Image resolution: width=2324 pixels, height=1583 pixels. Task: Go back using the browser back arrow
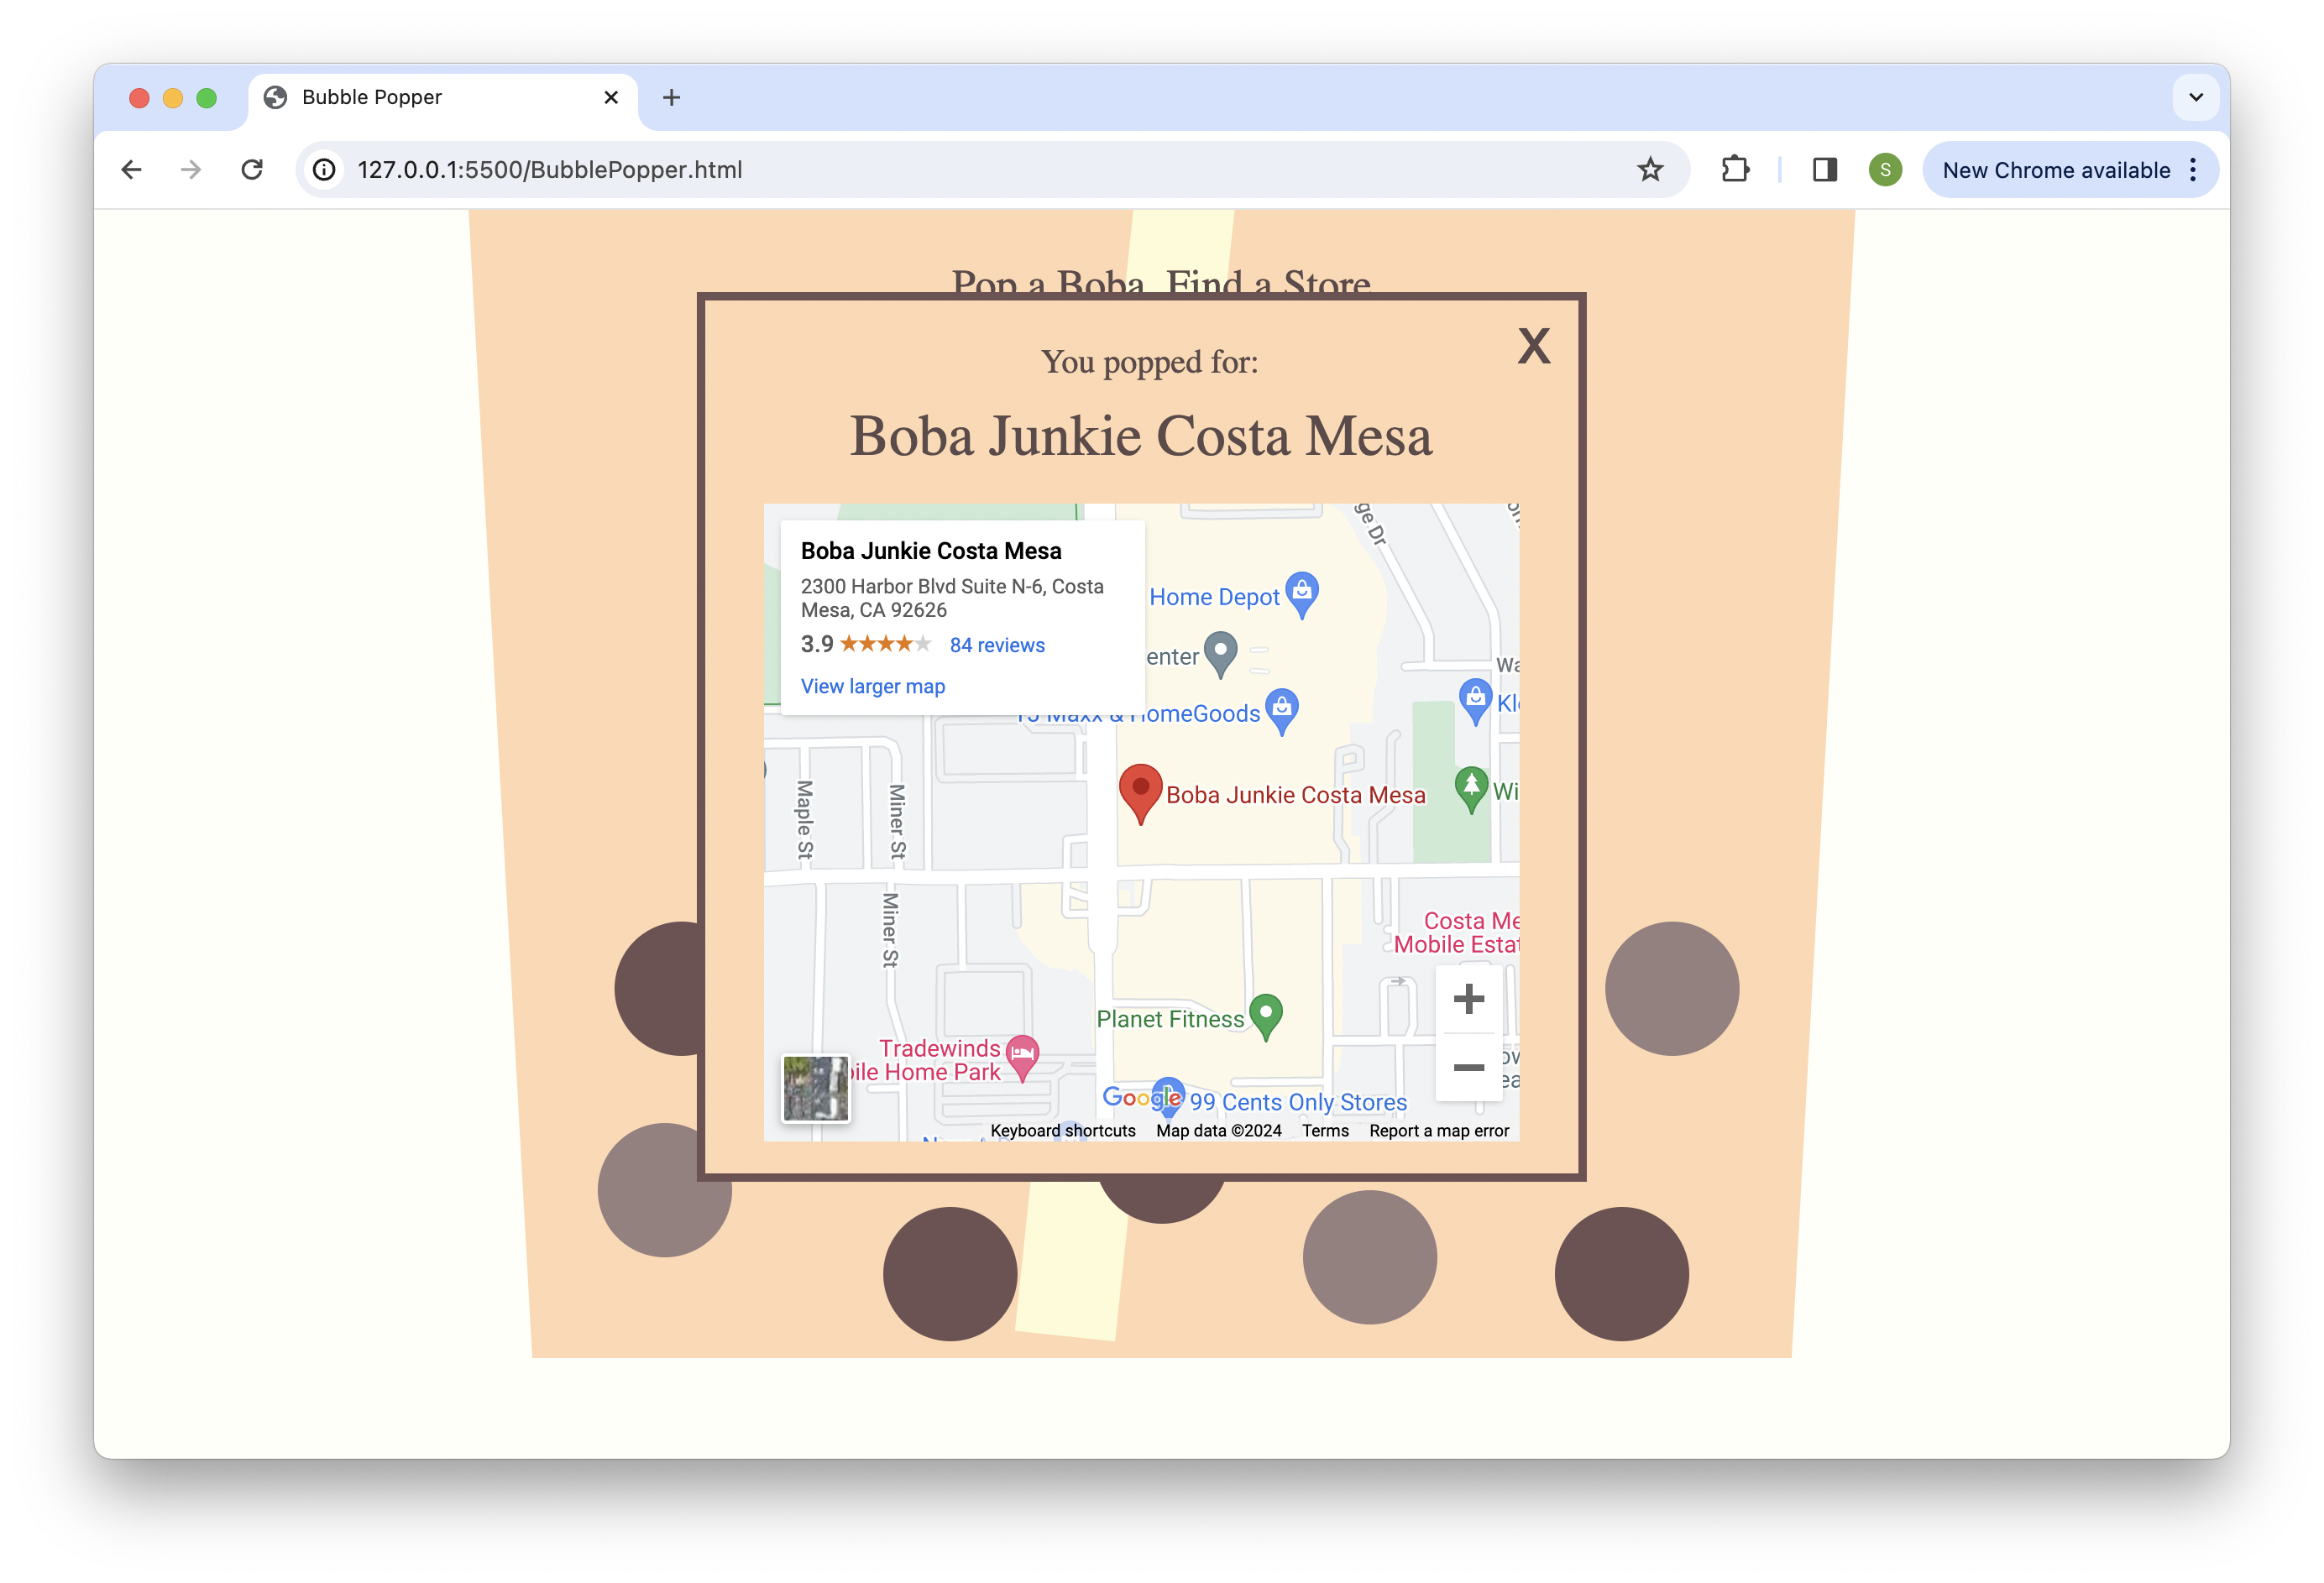[131, 169]
